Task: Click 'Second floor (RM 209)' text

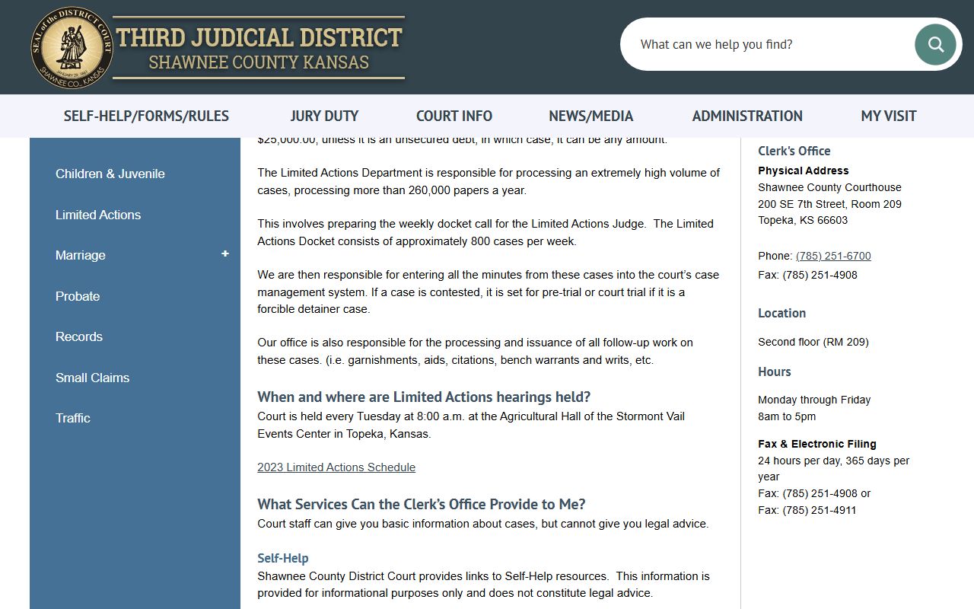Action: tap(813, 342)
